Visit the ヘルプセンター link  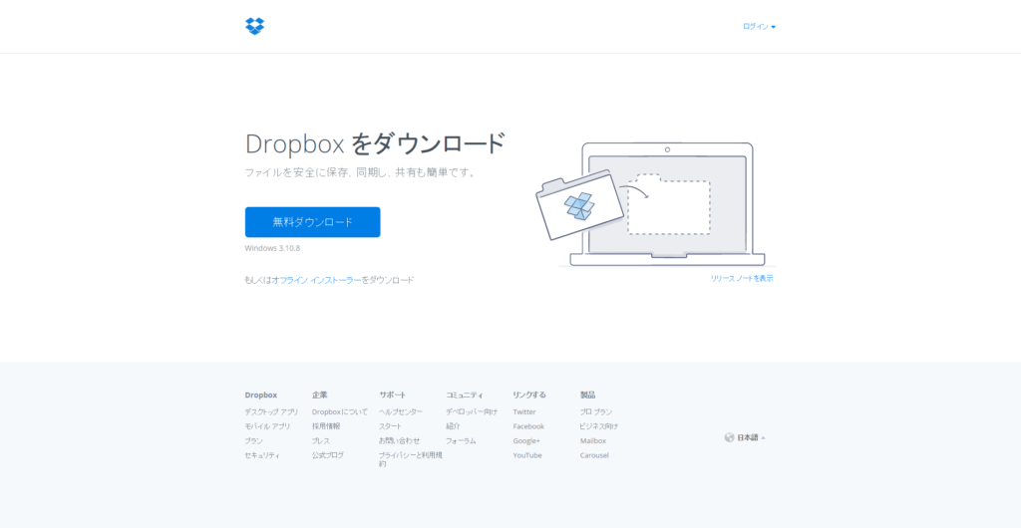(401, 411)
